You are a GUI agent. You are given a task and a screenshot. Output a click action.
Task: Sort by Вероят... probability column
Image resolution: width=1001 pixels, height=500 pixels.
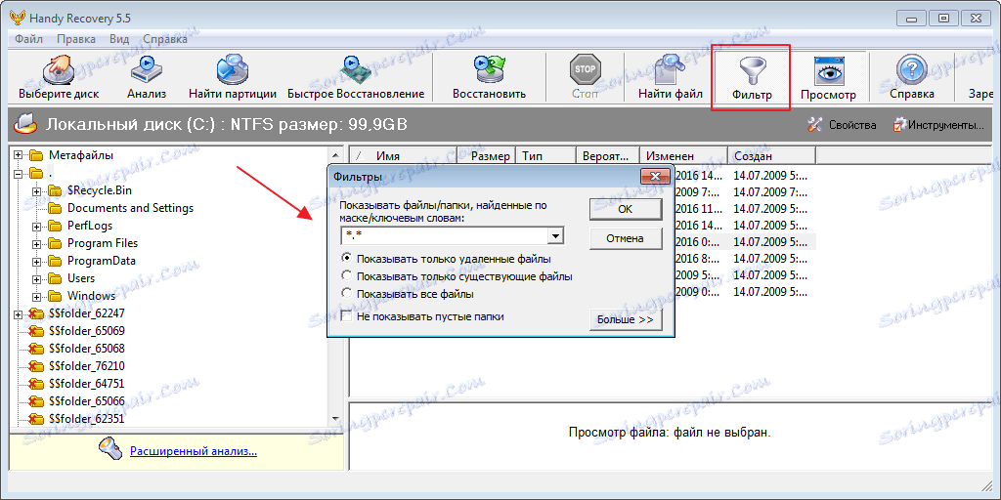608,155
